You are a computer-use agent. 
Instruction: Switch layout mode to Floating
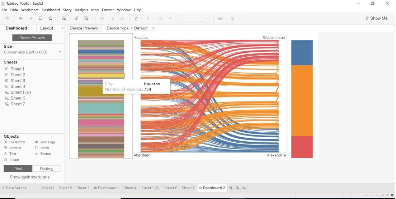point(47,169)
